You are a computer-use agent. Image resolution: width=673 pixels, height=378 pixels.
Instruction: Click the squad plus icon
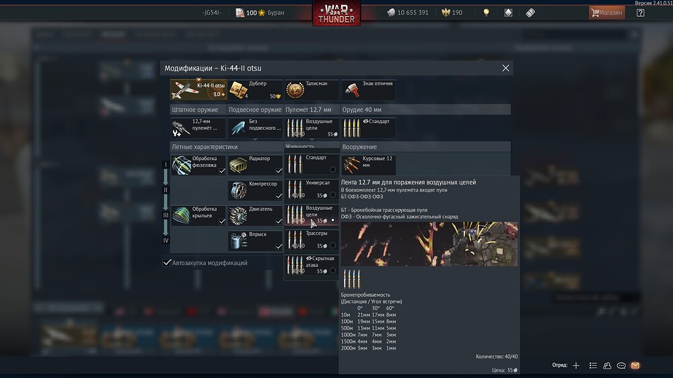[x=576, y=366]
